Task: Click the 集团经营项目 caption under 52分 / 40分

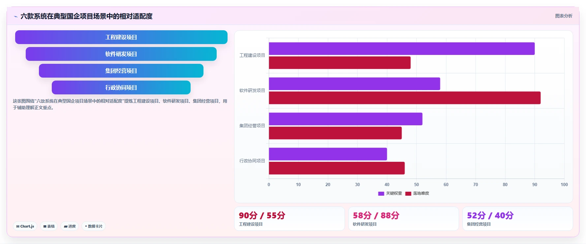Action: 479,224
